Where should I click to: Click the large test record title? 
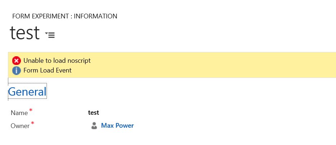(x=25, y=33)
